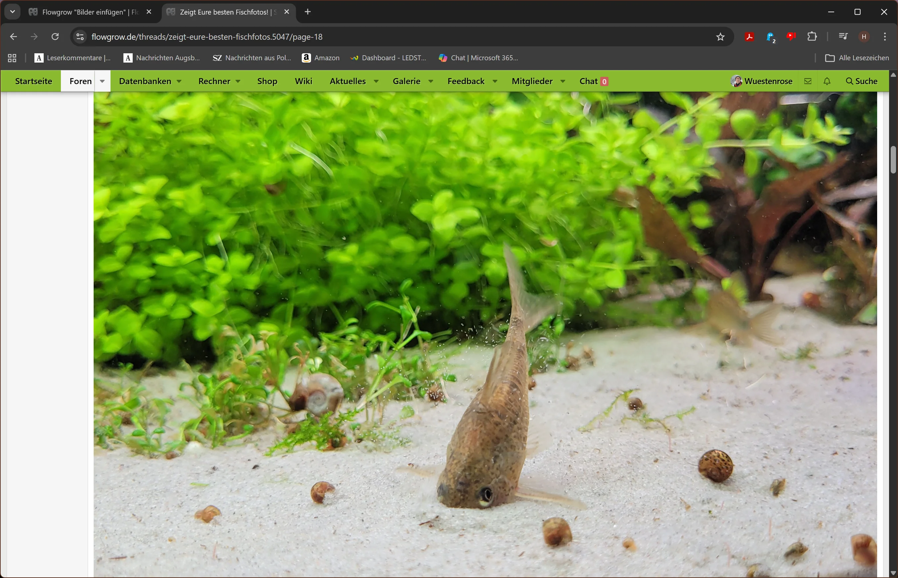Open notifications bell icon

point(827,81)
